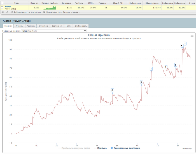Click 'Добавить другую статистику' button text
Image resolution: width=196 pixels, height=154 pixels.
tap(27, 12)
